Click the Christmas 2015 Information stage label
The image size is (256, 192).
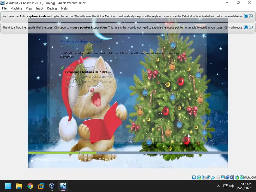click(54, 159)
